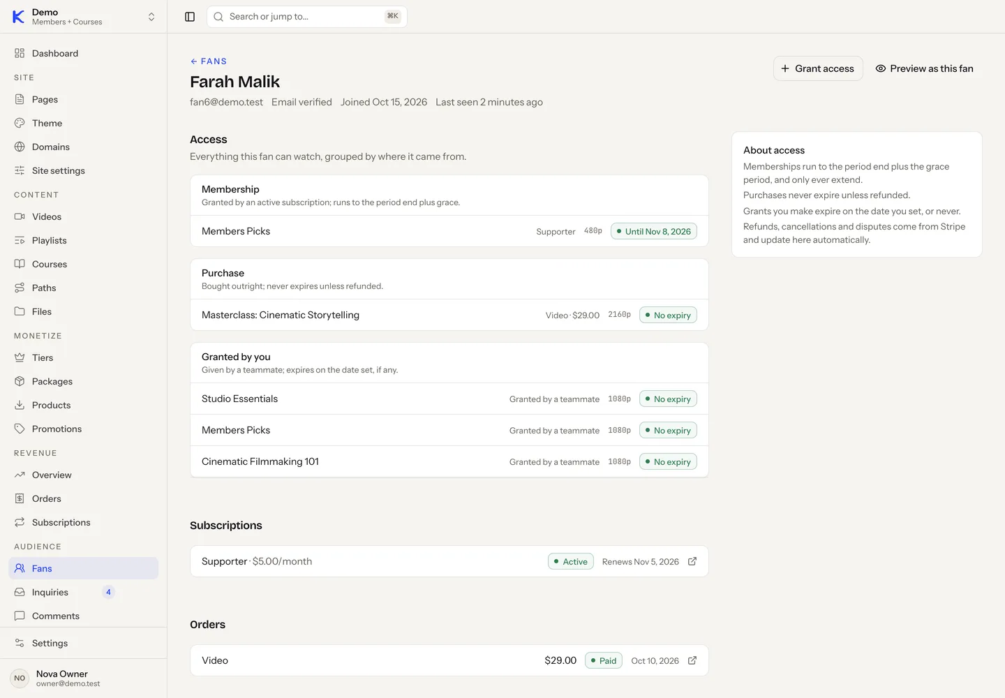This screenshot has height=698, width=1005.
Task: Click the Videos camera icon
Action: (20, 216)
